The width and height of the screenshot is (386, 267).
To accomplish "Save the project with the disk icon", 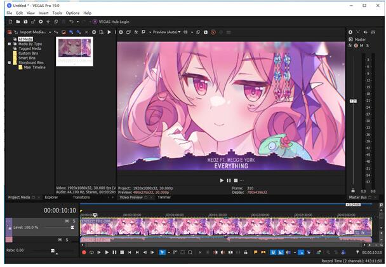I will [25, 22].
